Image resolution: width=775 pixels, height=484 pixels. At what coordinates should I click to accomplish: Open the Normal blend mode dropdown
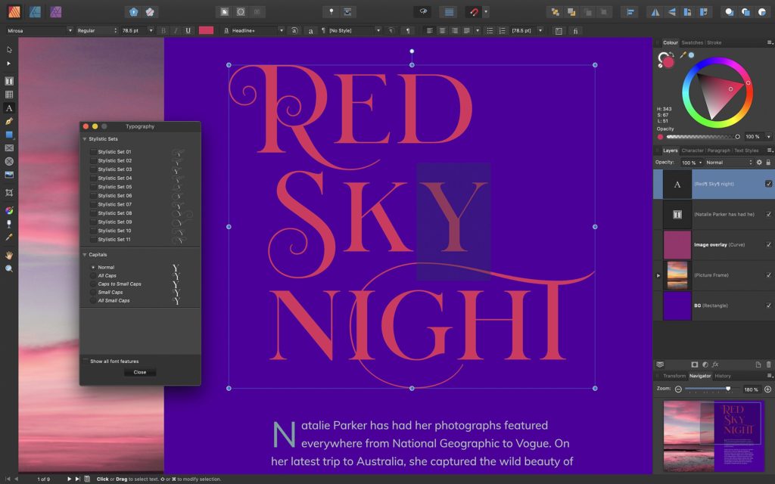click(728, 162)
